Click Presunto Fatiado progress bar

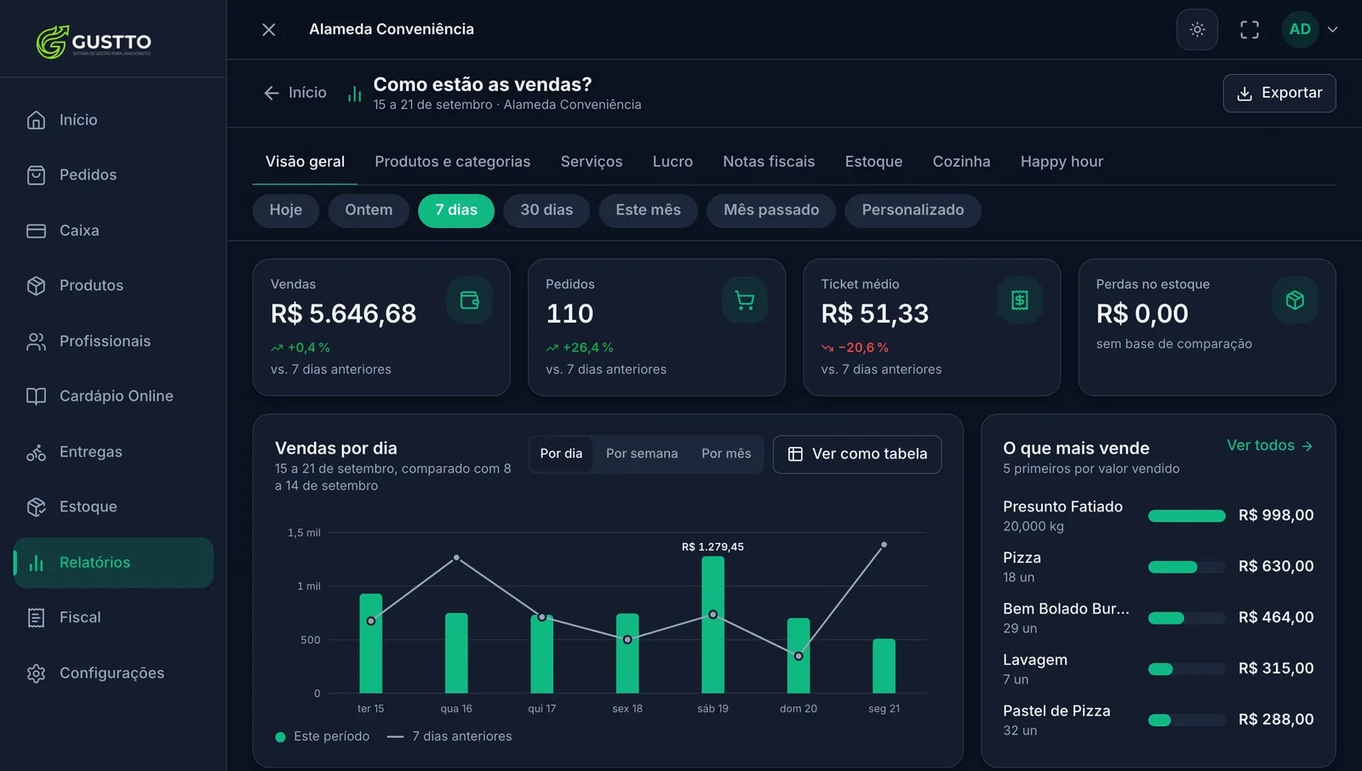[1187, 516]
